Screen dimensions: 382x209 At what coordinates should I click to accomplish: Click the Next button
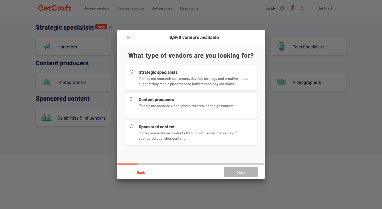[x=241, y=172]
